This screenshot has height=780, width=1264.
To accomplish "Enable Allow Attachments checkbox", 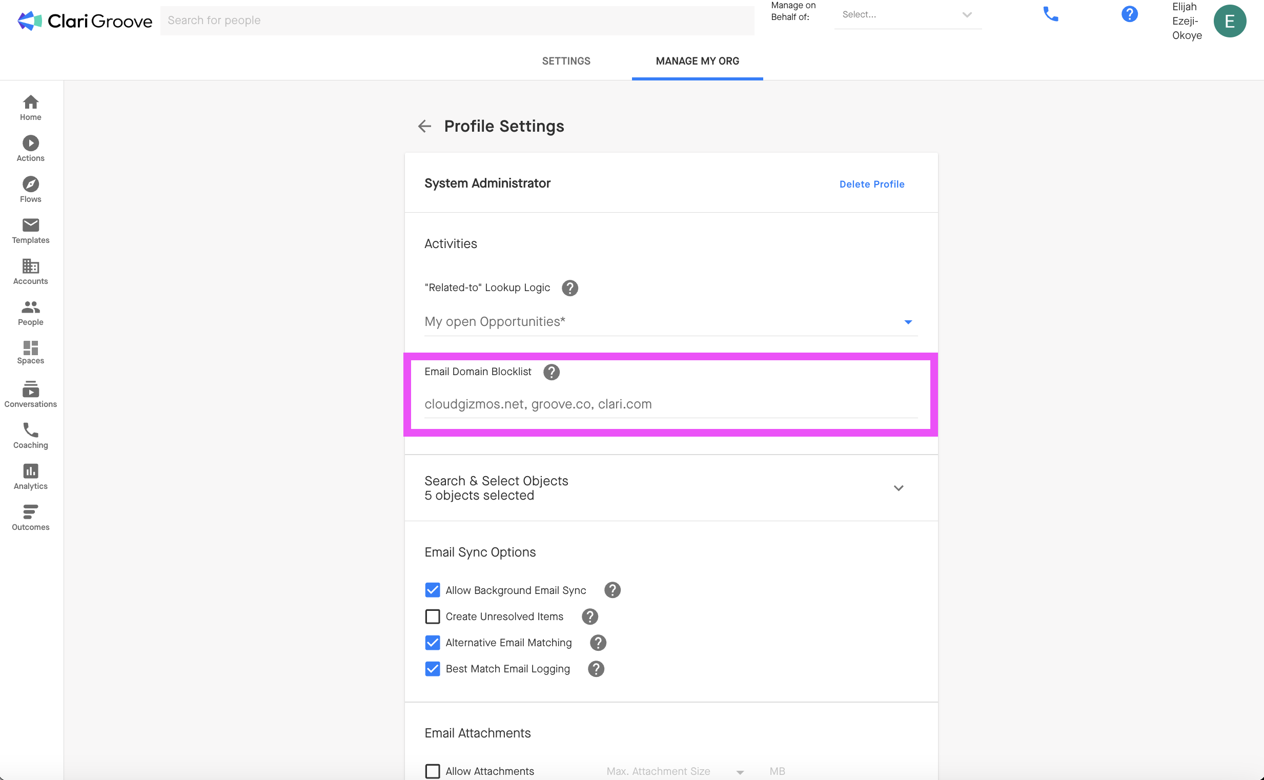I will 432,771.
